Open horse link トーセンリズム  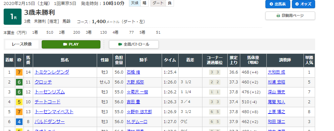(x=50, y=92)
